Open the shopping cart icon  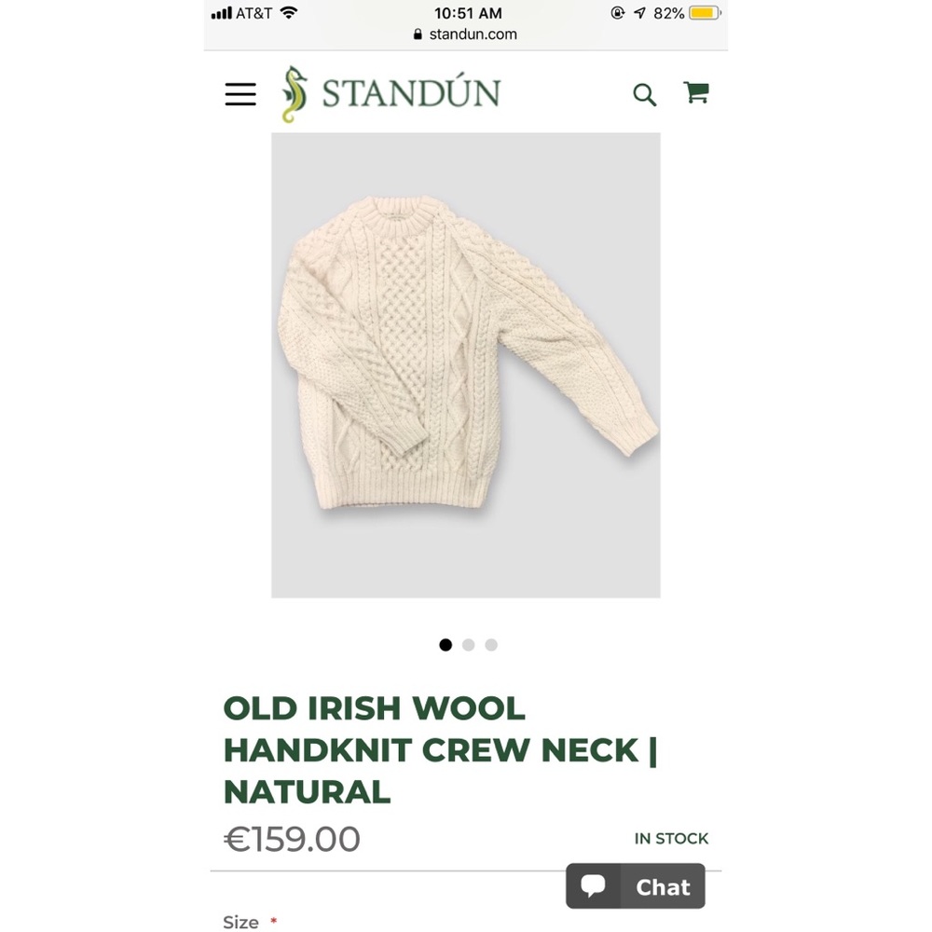pyautogui.click(x=696, y=92)
